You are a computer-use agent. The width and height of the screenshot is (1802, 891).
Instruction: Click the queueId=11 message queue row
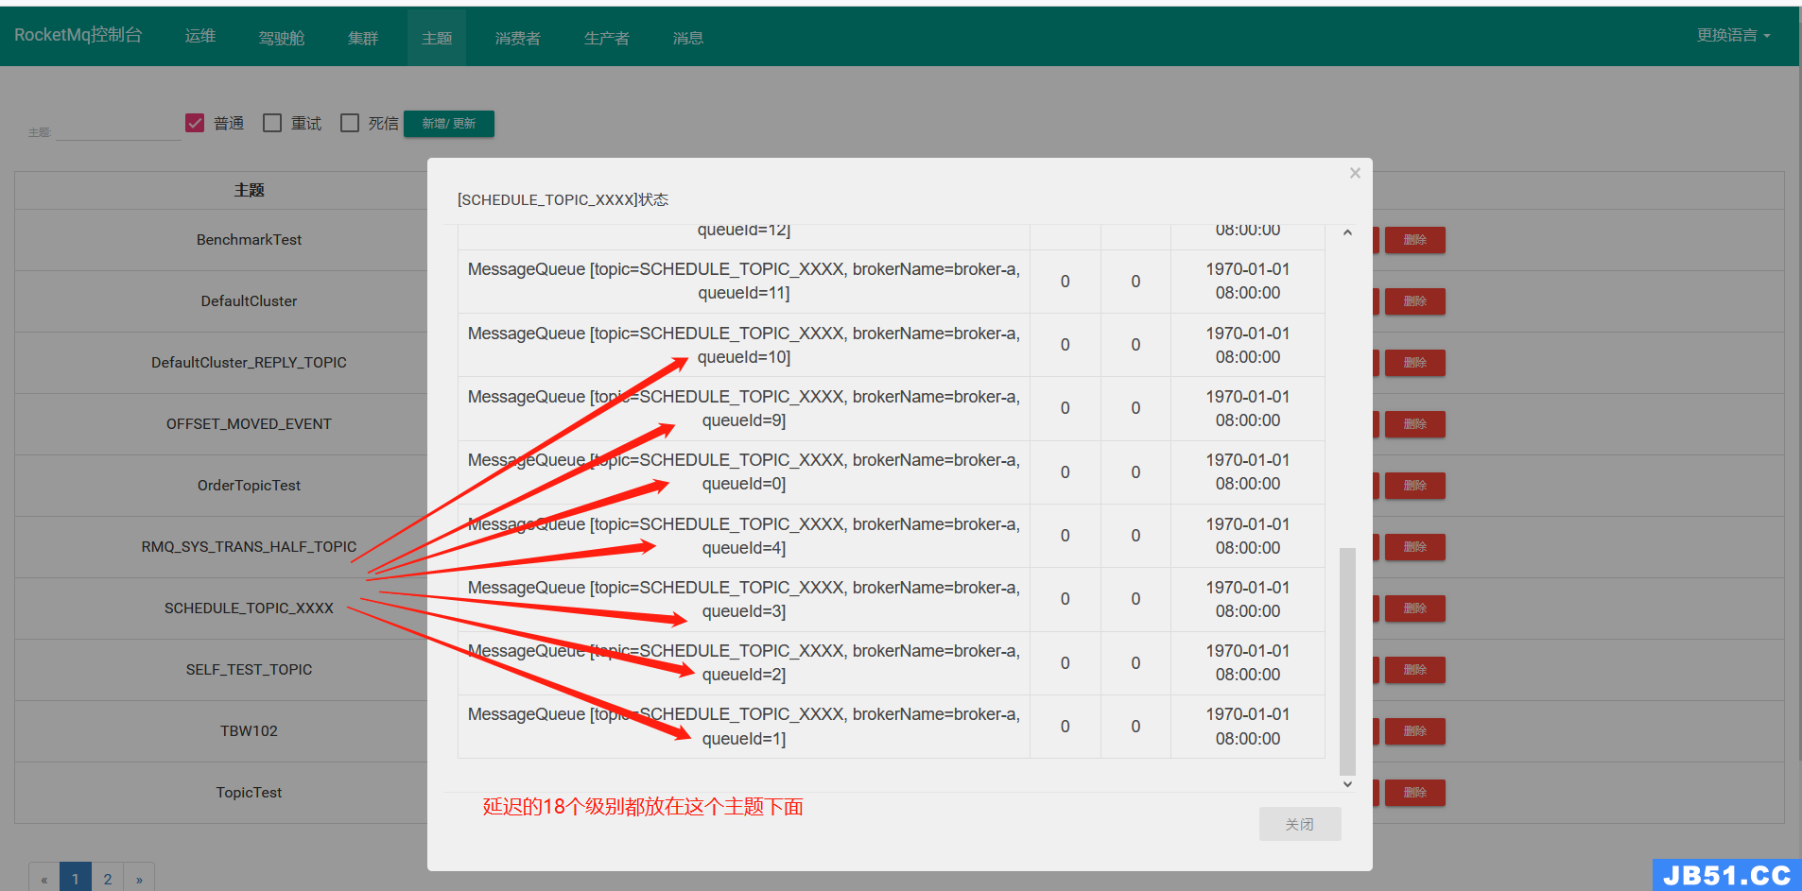[x=891, y=282]
